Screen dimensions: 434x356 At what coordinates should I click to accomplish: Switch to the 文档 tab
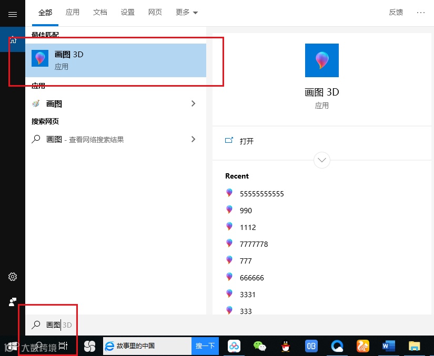pos(100,13)
